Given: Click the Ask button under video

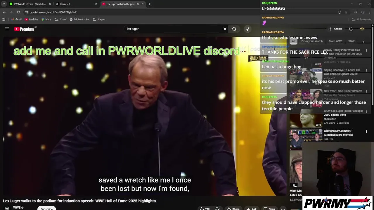Looking at the screenshot, I should pyautogui.click(x=252, y=209).
